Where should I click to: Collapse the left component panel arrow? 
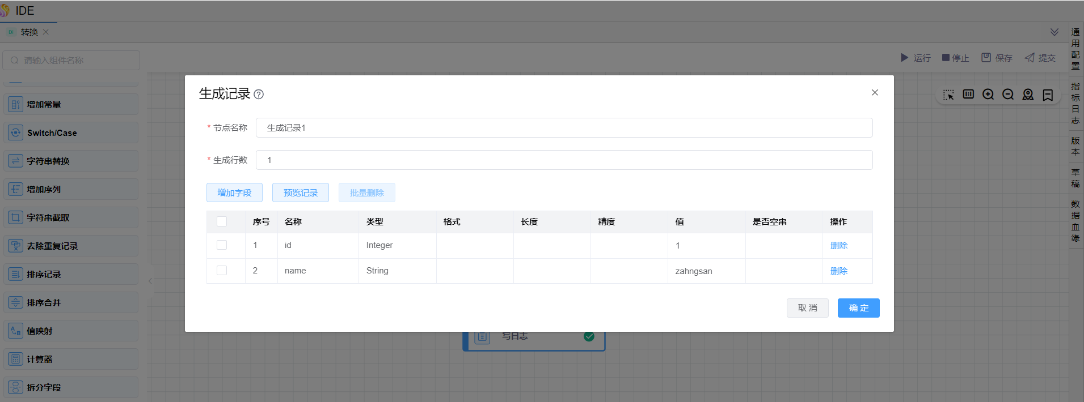click(x=150, y=281)
